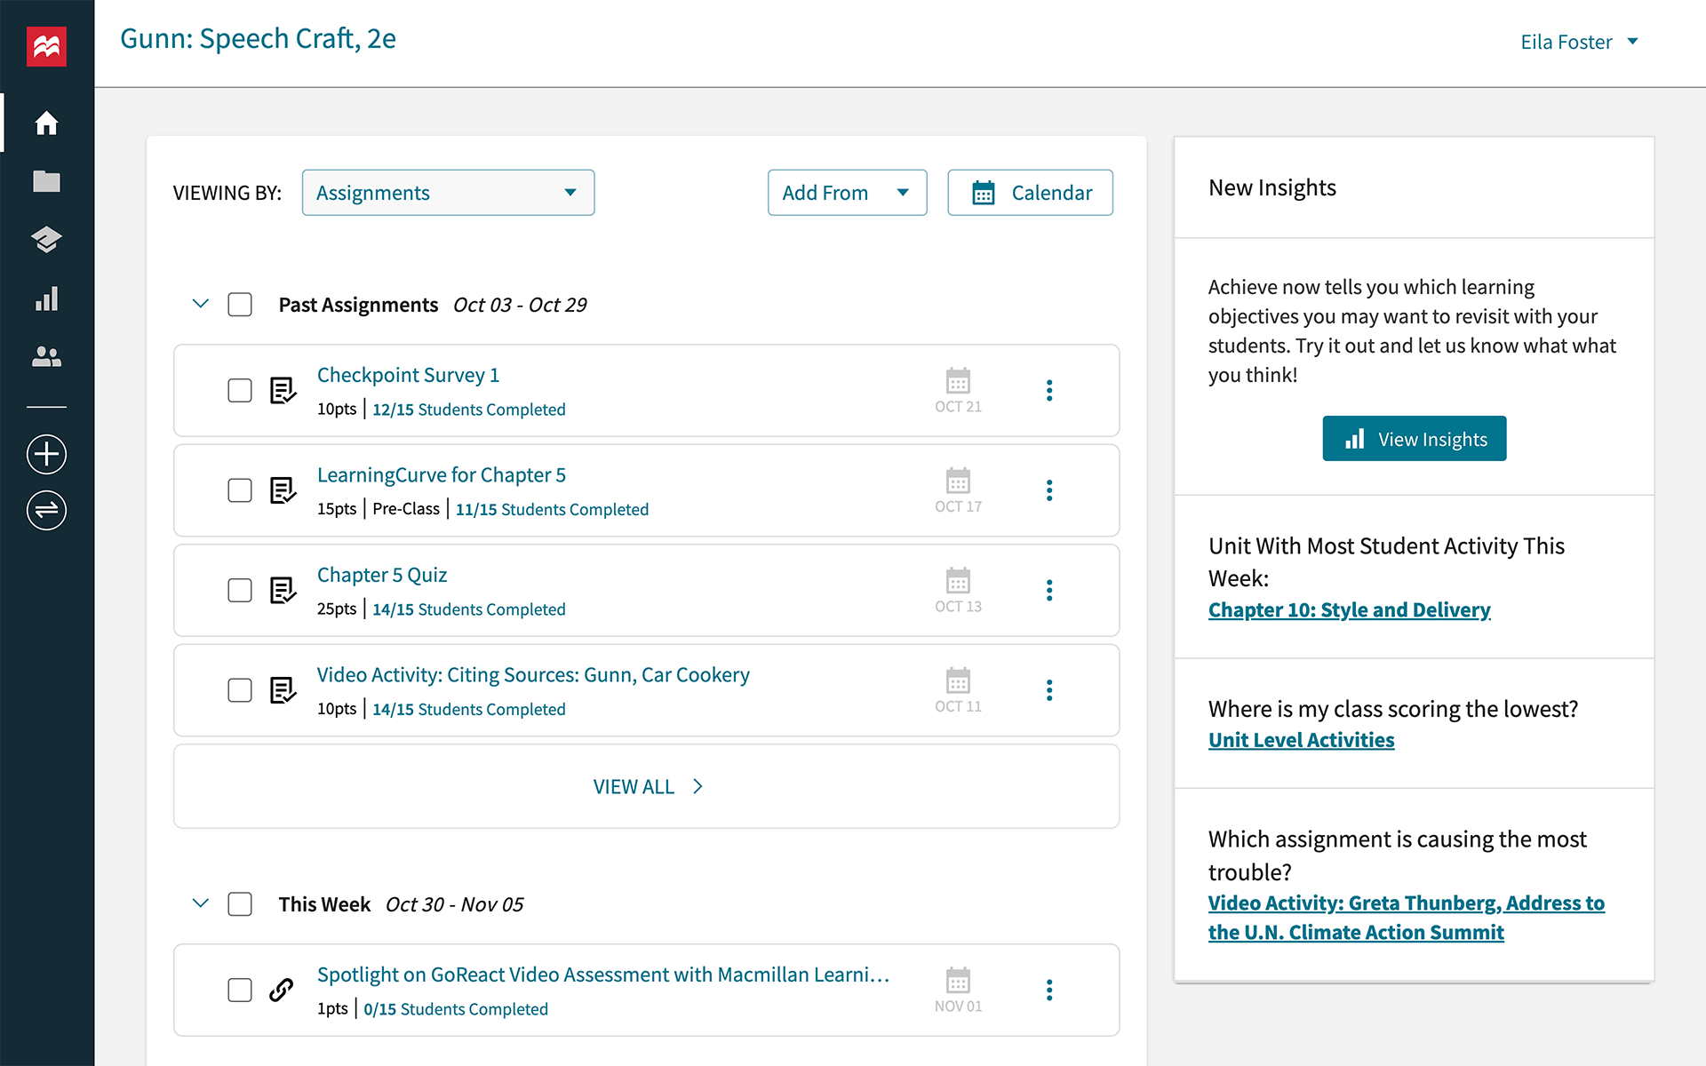Expand the Viewing By assignments dropdown
Screen dimensions: 1706x1066
(446, 192)
